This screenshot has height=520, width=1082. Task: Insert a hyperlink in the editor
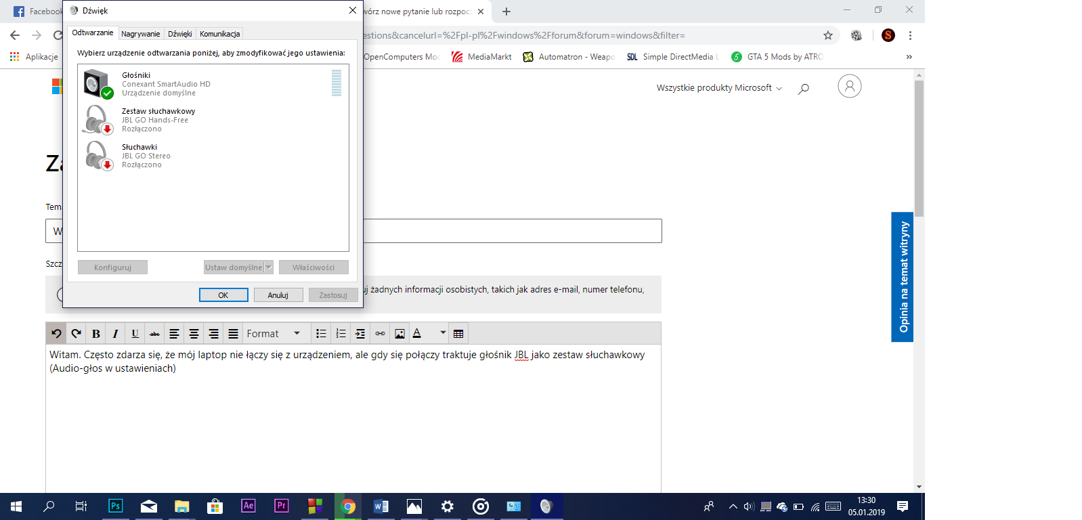380,334
